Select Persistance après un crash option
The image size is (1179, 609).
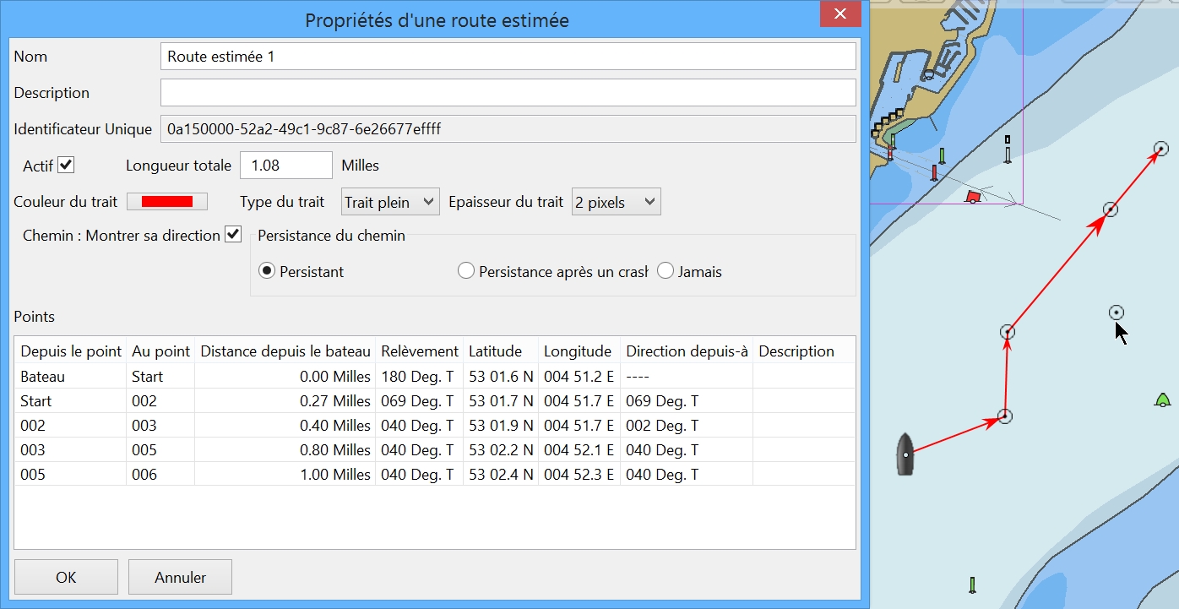pyautogui.click(x=465, y=271)
